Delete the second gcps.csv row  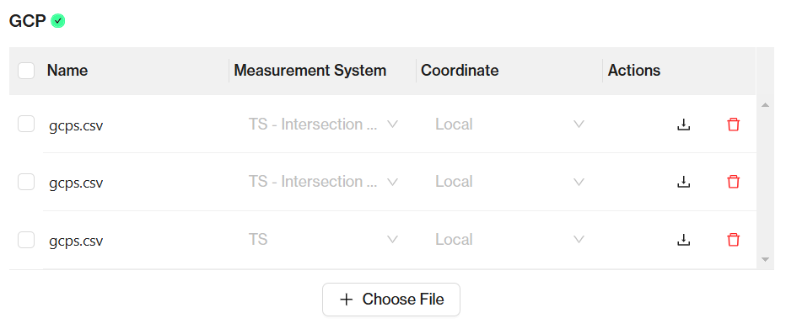point(733,182)
